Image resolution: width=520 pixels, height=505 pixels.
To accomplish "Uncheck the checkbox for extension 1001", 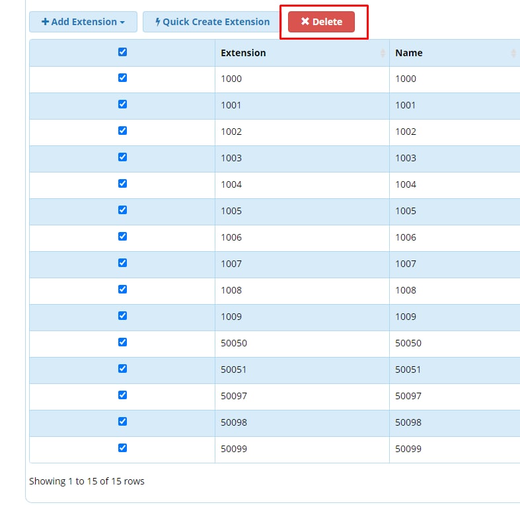I will coord(122,104).
